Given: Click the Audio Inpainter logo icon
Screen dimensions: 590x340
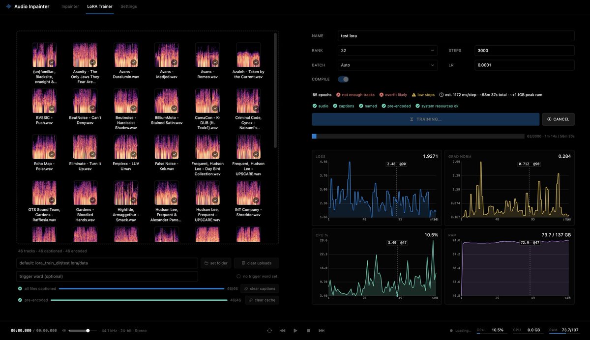Looking at the screenshot, I should pos(8,6).
